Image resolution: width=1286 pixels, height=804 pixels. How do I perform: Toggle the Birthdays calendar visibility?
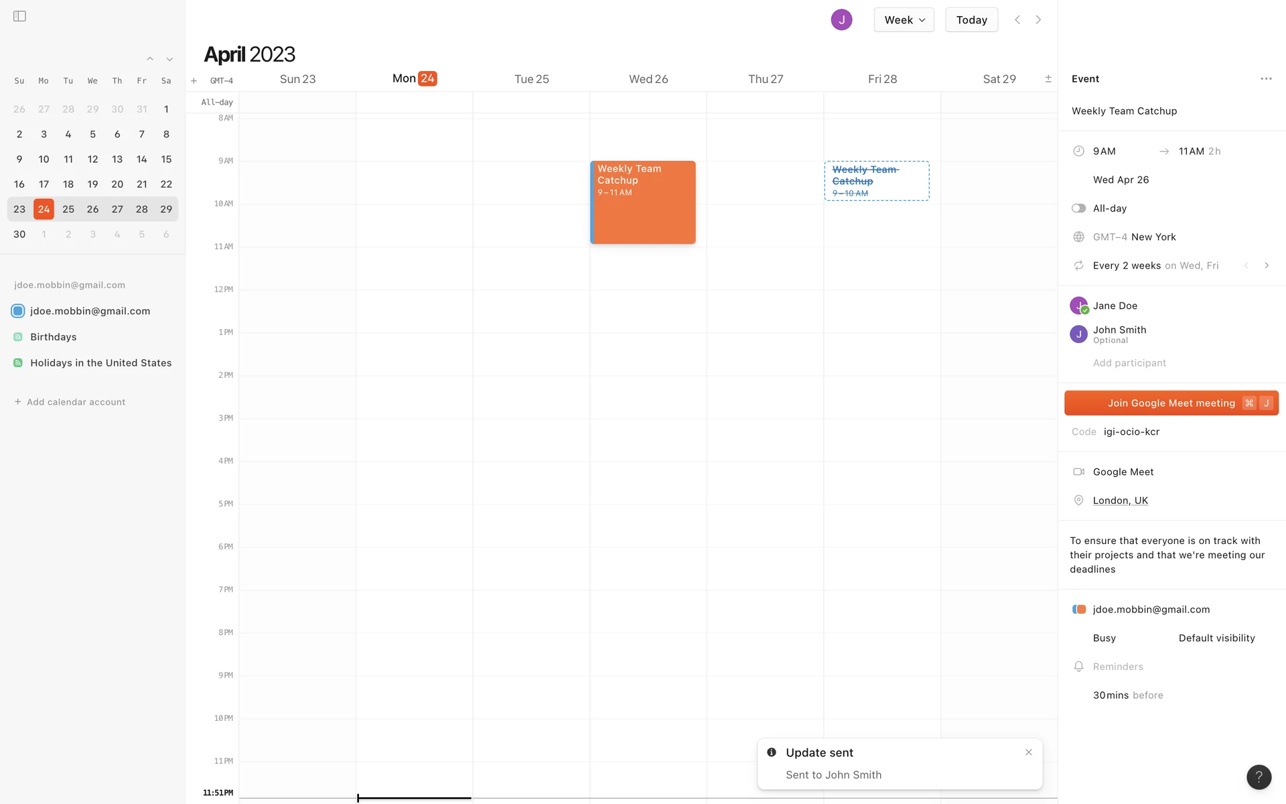click(x=18, y=337)
